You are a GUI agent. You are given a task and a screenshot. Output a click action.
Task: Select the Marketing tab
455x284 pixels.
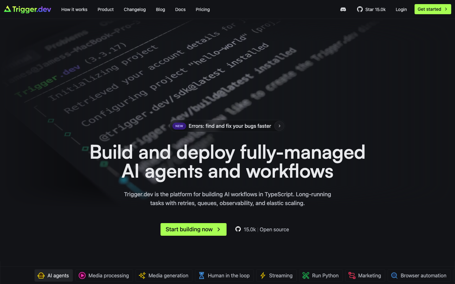[x=365, y=275]
